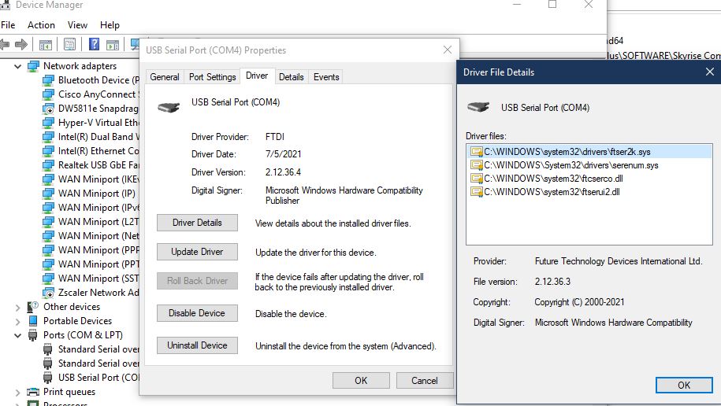Switch to the Details tab
Viewport: 721px width, 406px height.
[292, 76]
